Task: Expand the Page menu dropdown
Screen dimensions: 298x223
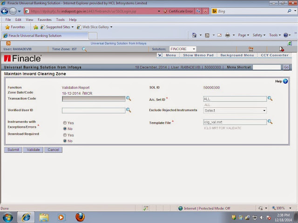Action: pyautogui.click(x=244, y=35)
